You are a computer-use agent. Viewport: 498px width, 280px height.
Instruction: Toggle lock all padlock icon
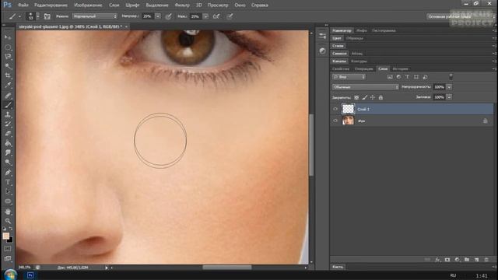[x=381, y=97]
